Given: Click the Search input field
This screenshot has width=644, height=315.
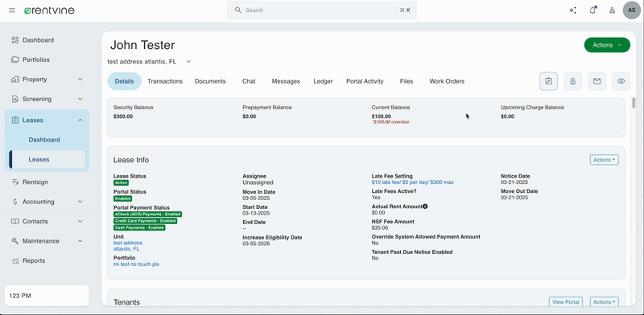Looking at the screenshot, I should click(322, 10).
